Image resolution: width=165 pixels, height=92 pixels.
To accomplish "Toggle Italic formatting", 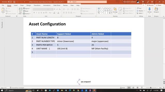I will (x=36, y=13).
